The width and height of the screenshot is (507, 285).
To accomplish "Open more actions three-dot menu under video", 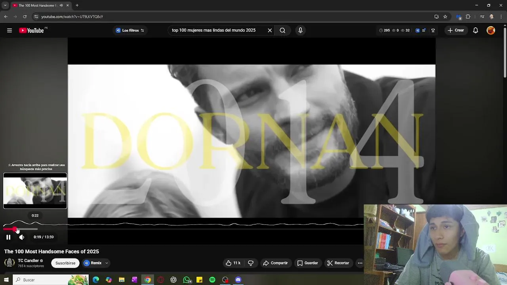I will click(360, 263).
